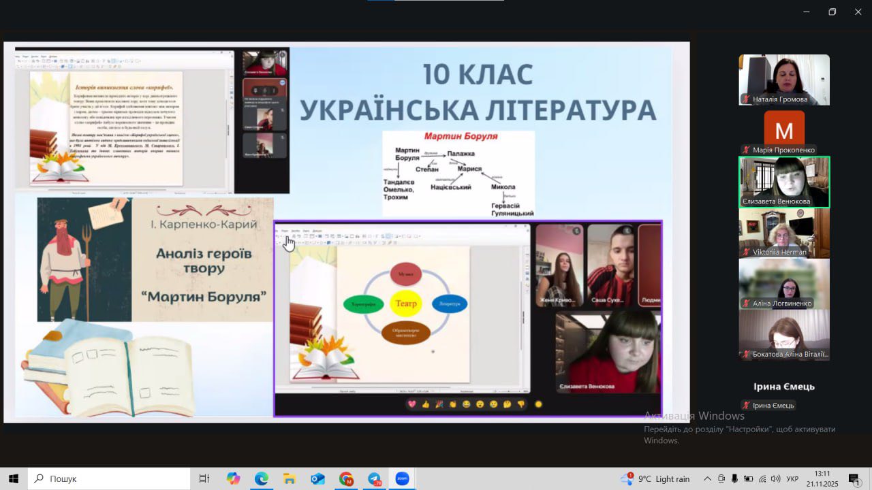
Task: Open the Copilot taskbar icon
Action: pos(234,479)
